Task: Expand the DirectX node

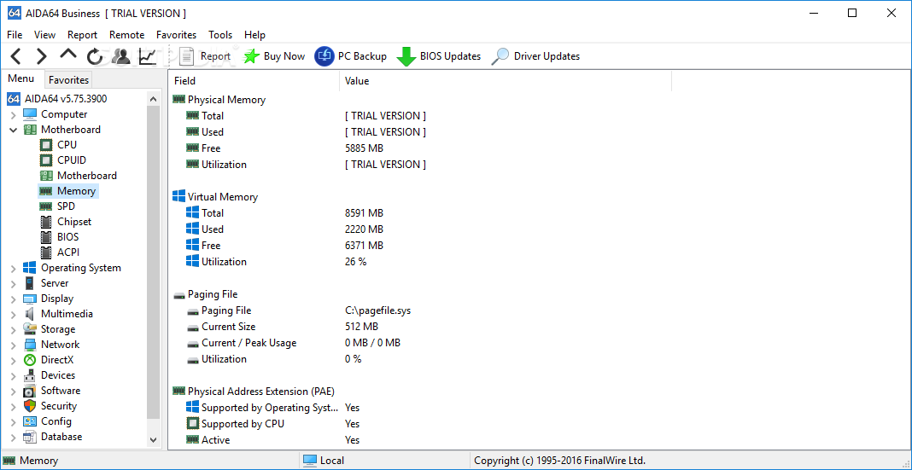Action: pyautogui.click(x=14, y=361)
